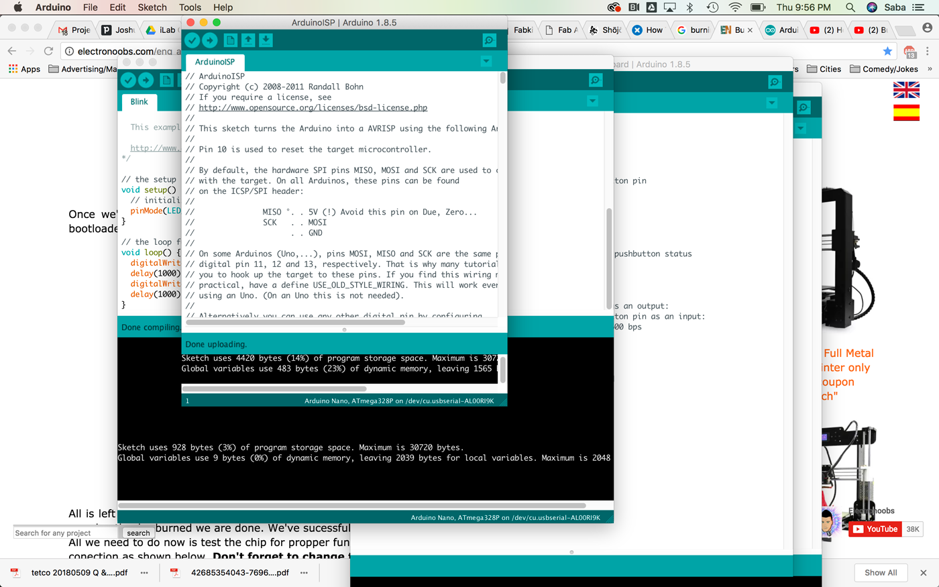This screenshot has width=939, height=587.
Task: Click Blink console horizontal scrollbar
Action: point(351,506)
